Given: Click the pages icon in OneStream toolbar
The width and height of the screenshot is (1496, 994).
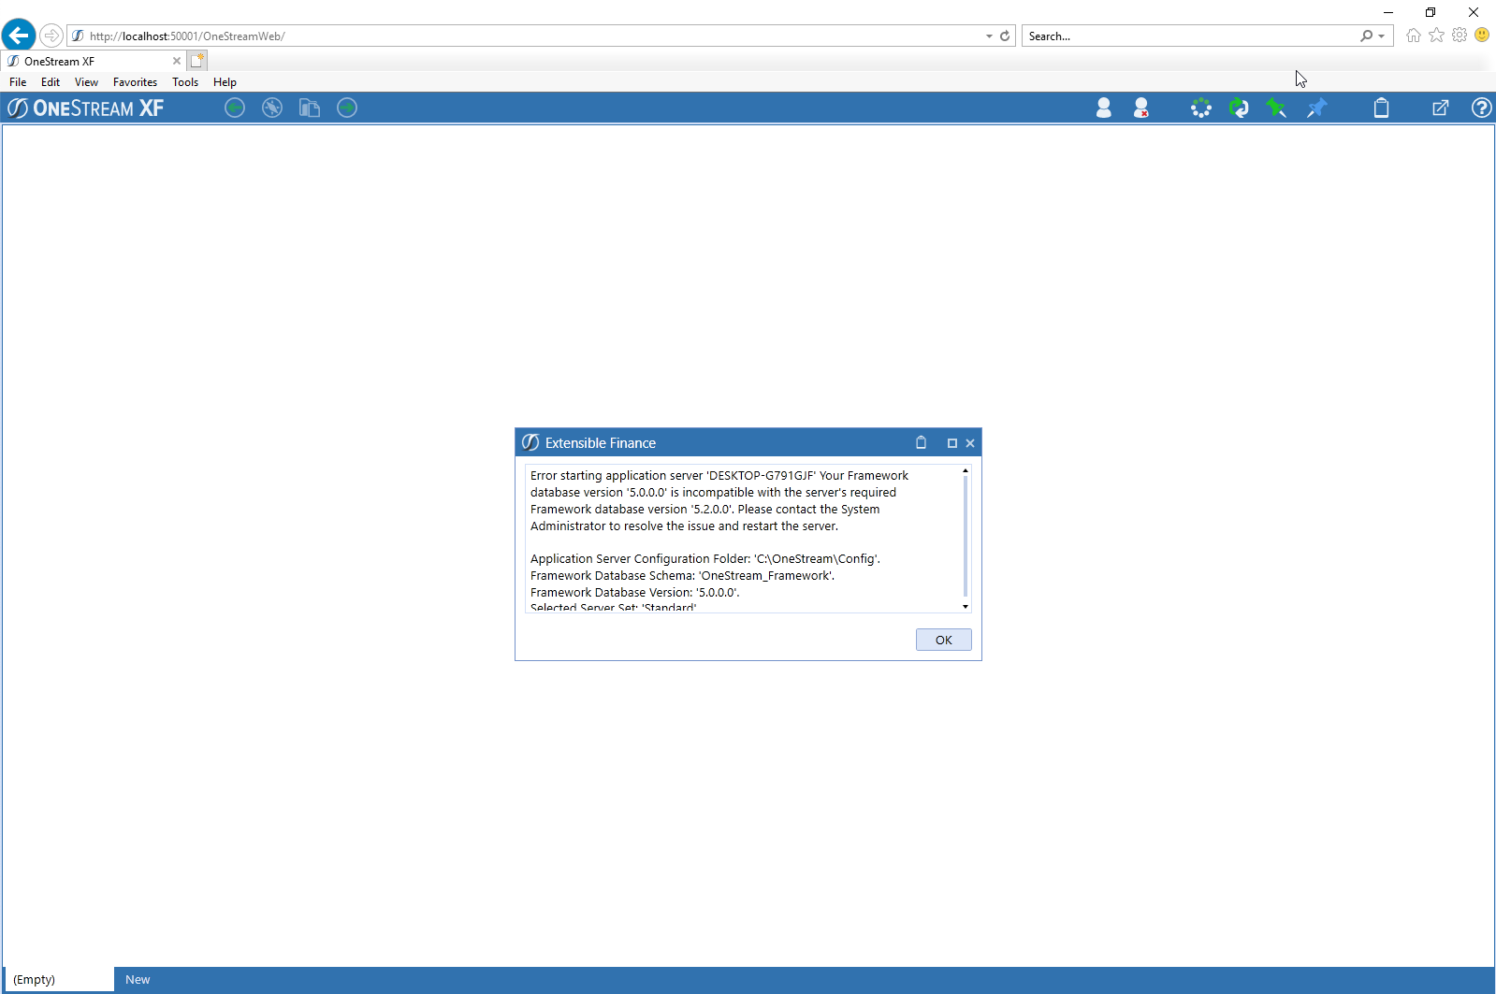Looking at the screenshot, I should pyautogui.click(x=310, y=108).
